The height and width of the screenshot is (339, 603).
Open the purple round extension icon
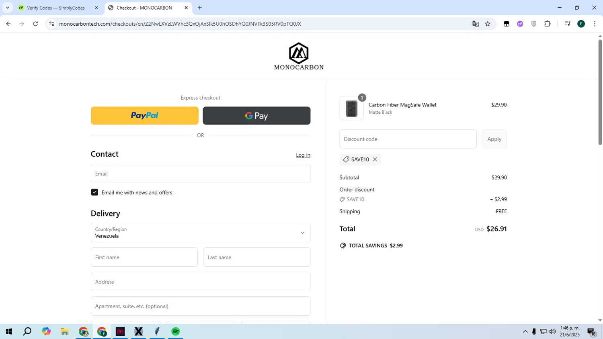520,24
